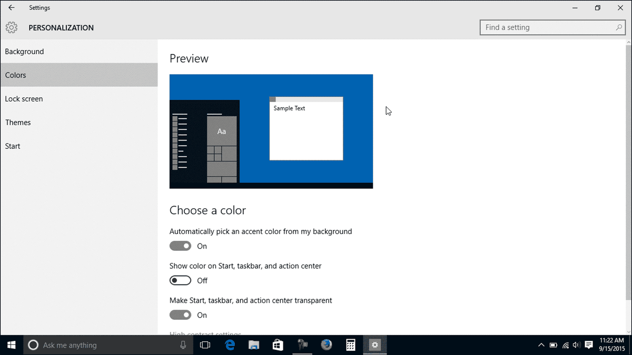Disable automatic accent color picking

tap(180, 246)
